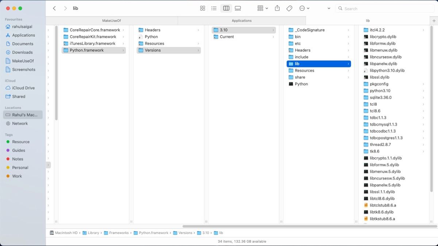The width and height of the screenshot is (438, 246).
Task: Go forward with the toolbar forward arrow
Action: coord(65,8)
